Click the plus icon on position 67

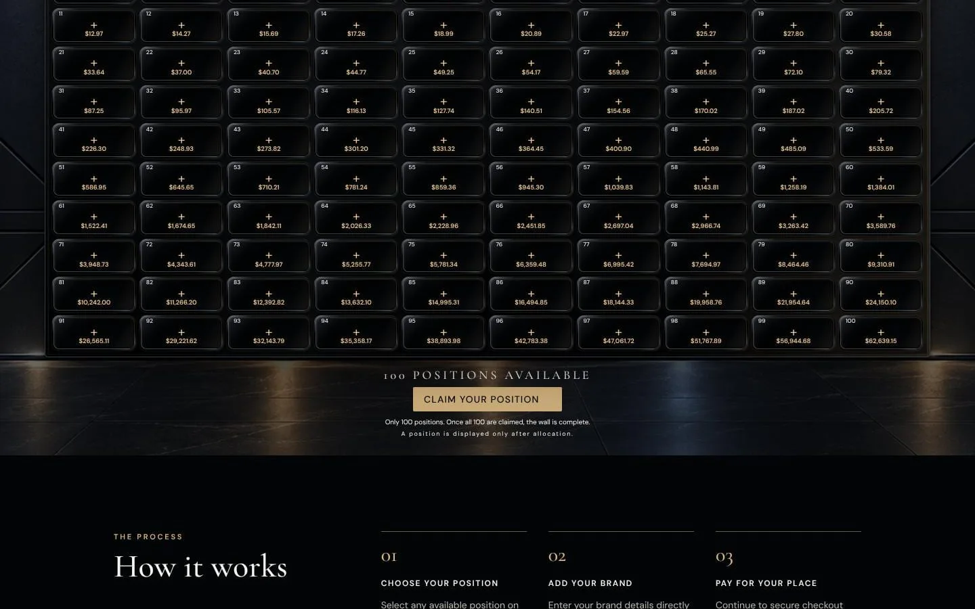pos(618,217)
